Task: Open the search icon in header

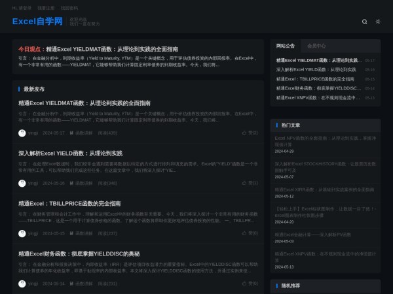Action: [365, 22]
